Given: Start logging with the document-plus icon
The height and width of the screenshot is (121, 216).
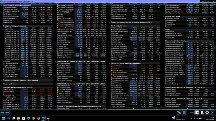Looking at the screenshot, I should point(202,112).
